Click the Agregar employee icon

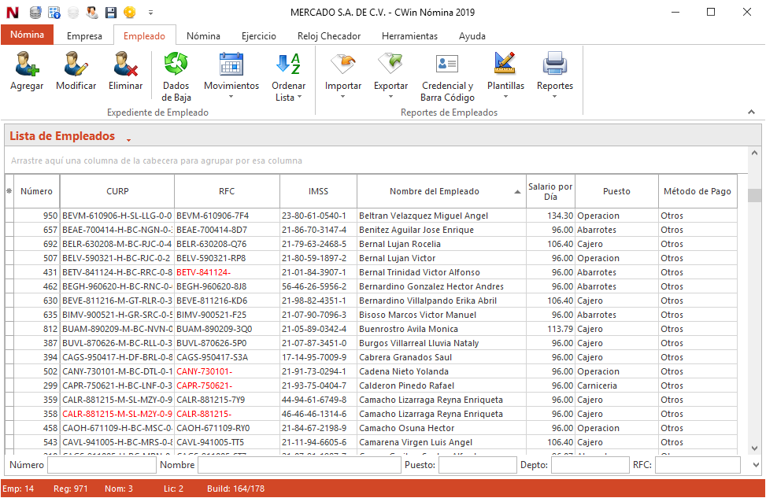[x=27, y=65]
